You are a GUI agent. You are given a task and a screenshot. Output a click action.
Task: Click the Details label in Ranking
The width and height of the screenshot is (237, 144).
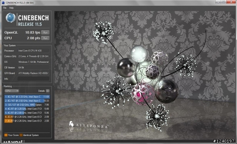point(41,91)
